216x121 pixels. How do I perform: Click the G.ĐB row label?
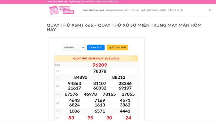point(58,65)
